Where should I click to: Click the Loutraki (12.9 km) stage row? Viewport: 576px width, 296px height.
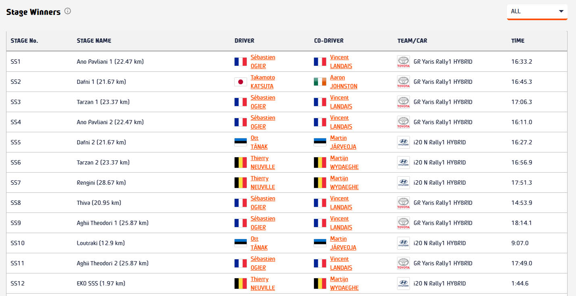(x=100, y=243)
